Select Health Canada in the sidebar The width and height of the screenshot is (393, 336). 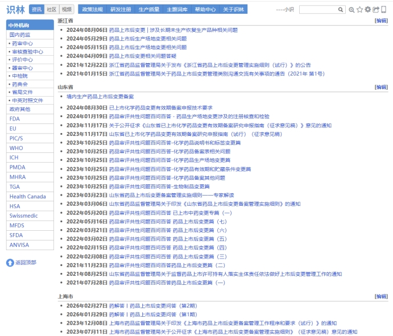(27, 197)
